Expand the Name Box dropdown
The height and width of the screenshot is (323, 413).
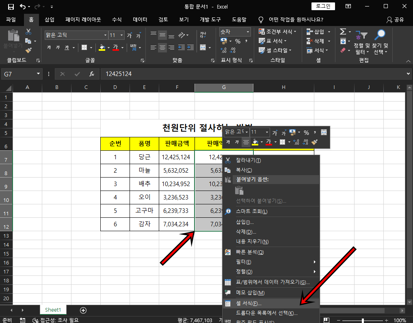click(x=38, y=74)
